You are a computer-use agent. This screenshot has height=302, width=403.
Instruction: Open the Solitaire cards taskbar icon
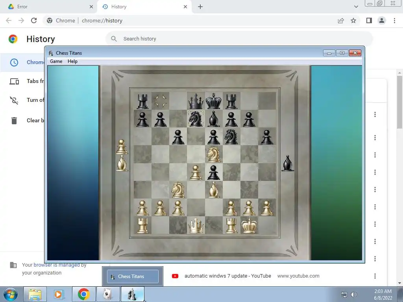coord(108,294)
